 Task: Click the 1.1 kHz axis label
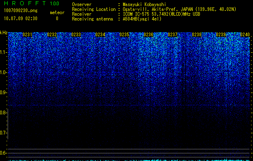4,52
